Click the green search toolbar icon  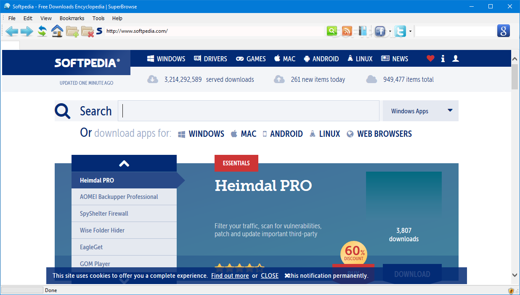pyautogui.click(x=332, y=31)
